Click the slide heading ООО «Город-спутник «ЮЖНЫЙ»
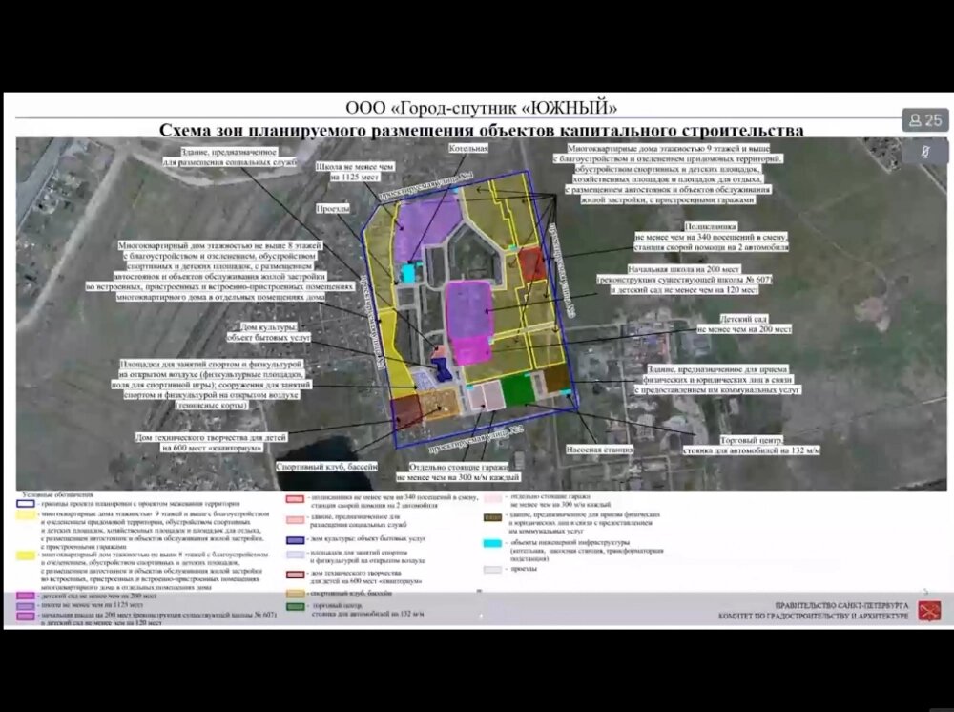Viewport: 954px width, 712px height. 481,108
